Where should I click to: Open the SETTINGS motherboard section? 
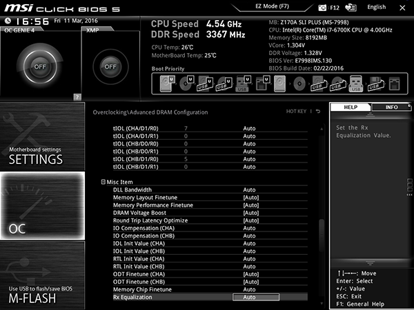point(42,136)
